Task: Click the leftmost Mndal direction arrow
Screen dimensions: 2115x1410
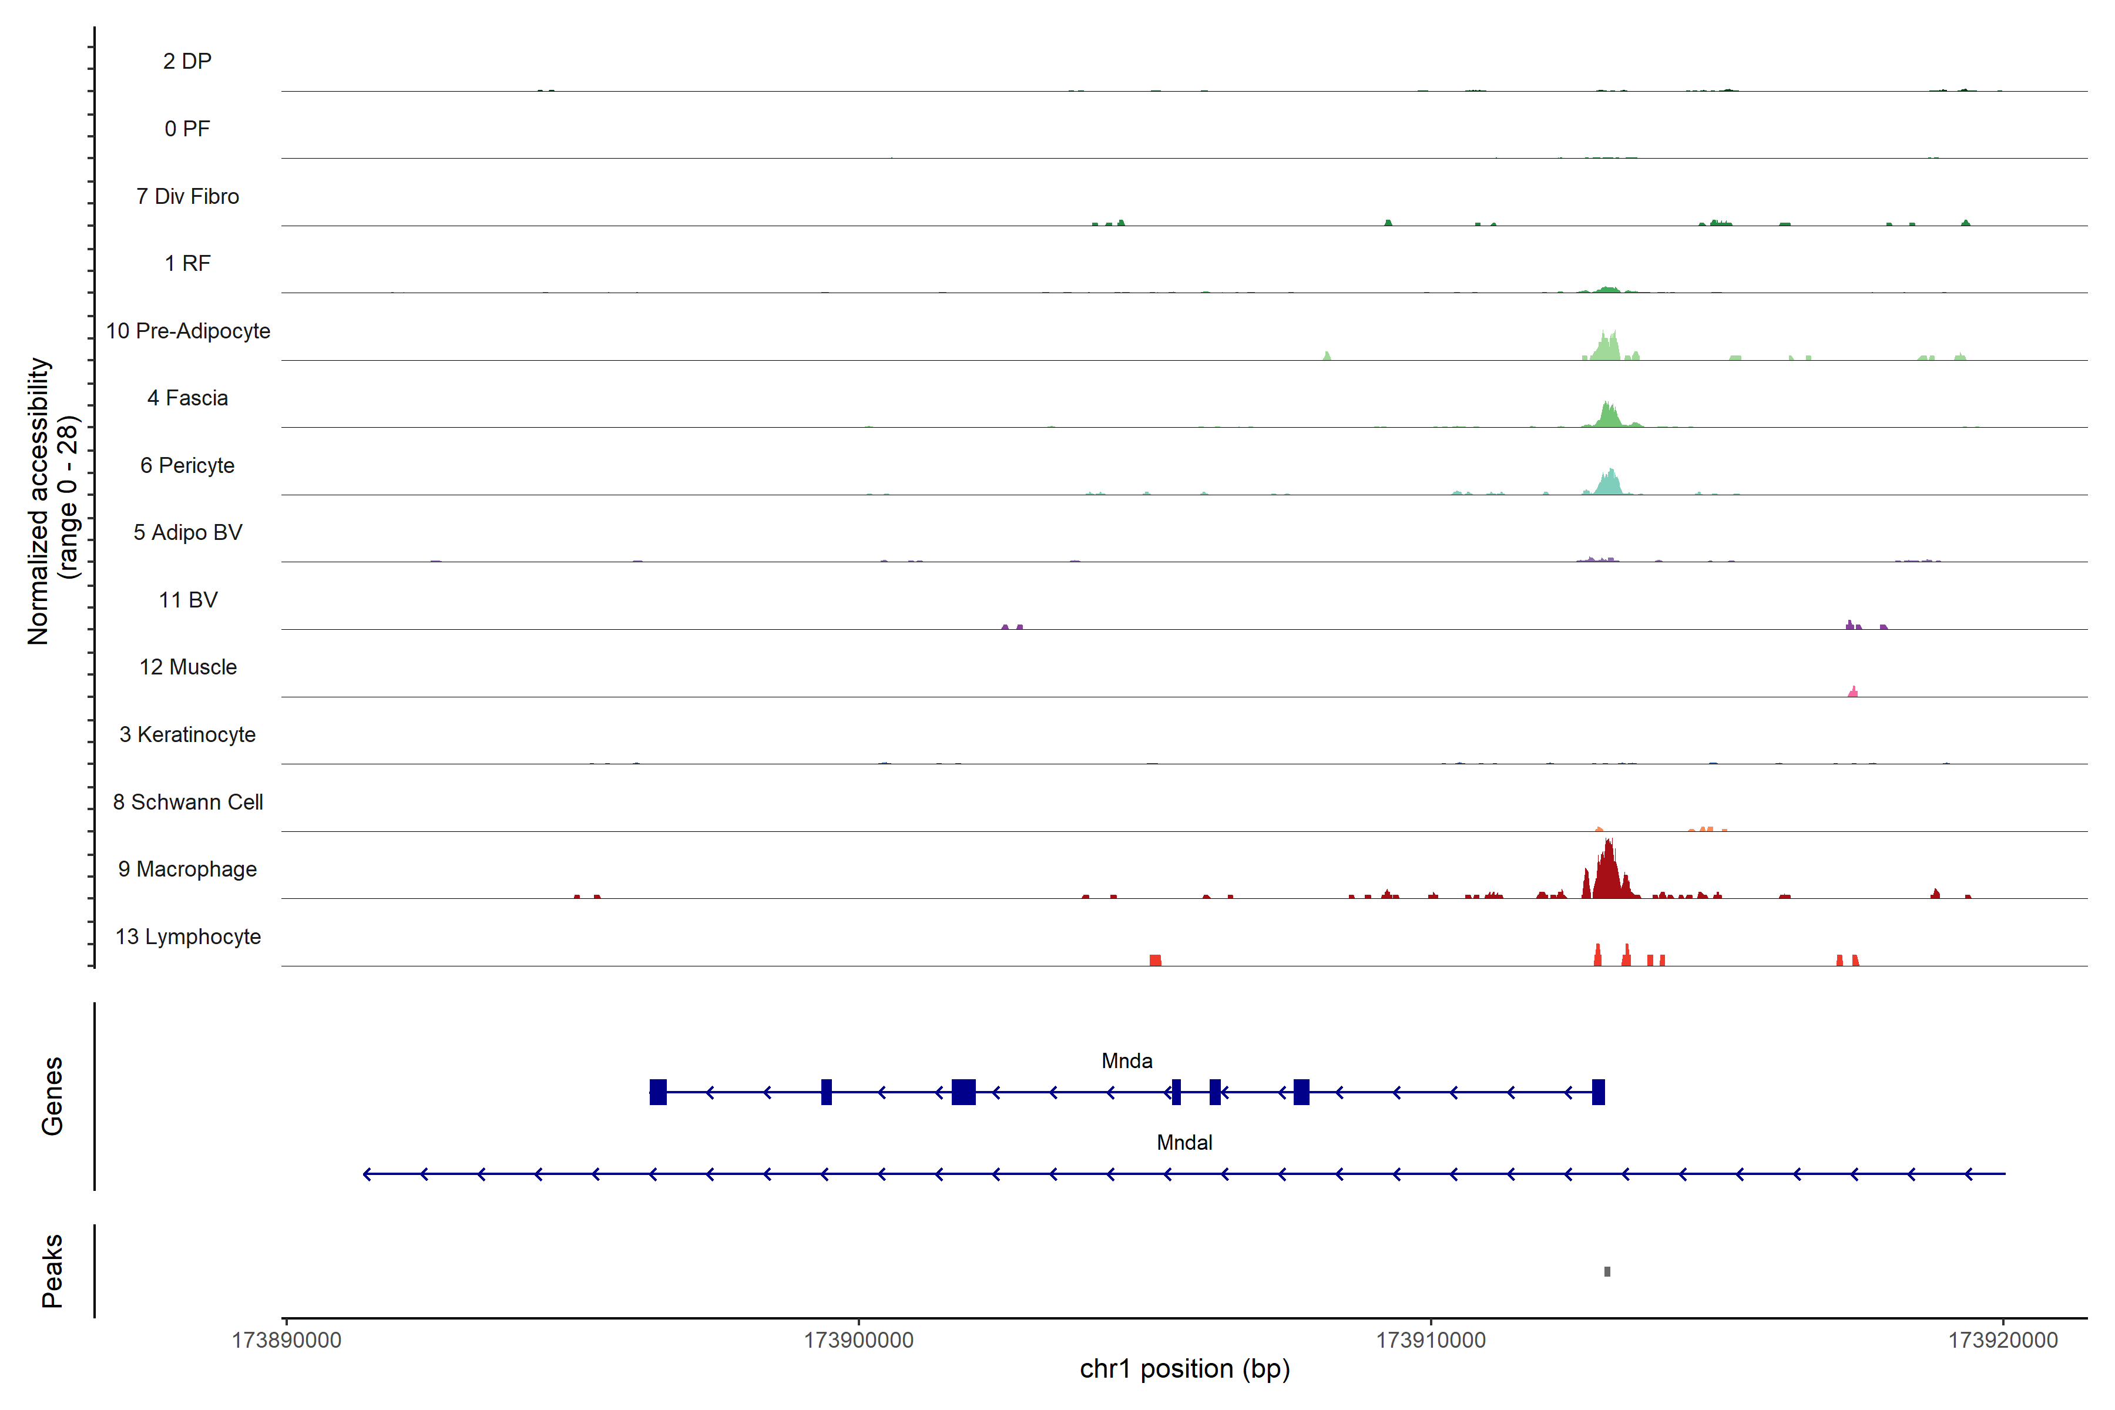Action: (367, 1173)
